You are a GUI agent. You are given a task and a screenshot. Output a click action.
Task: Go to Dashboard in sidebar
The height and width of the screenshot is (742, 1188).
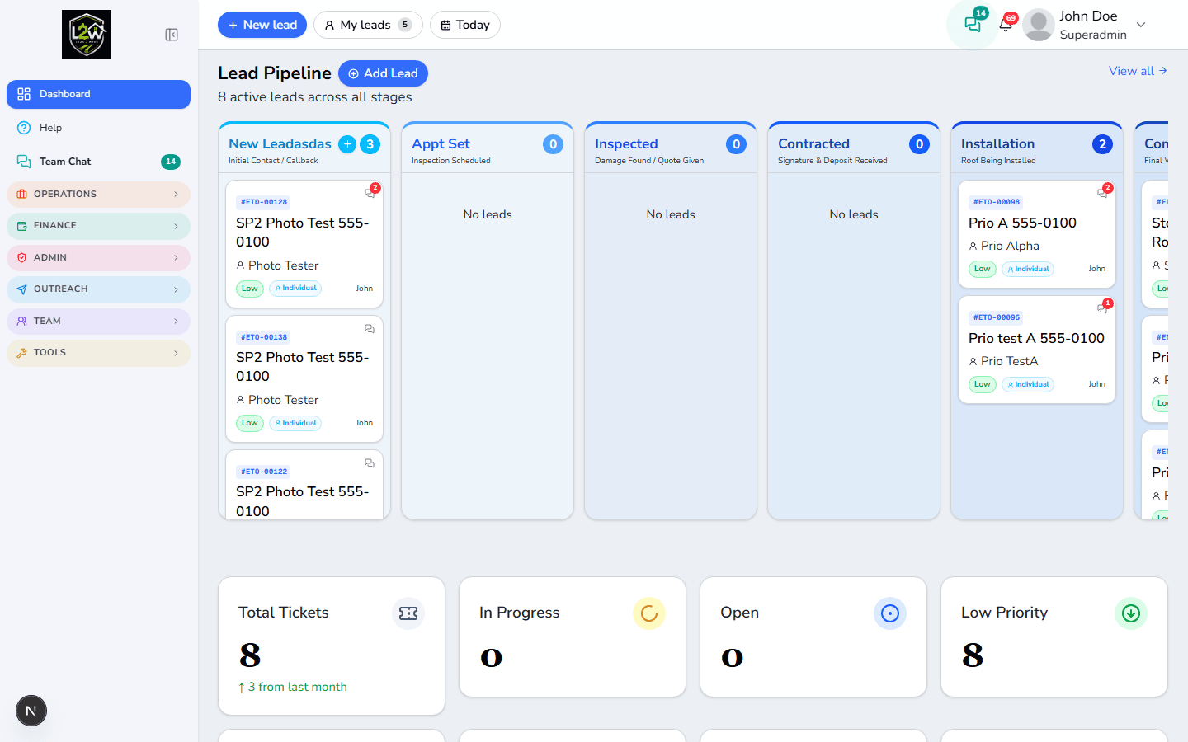pyautogui.click(x=98, y=94)
